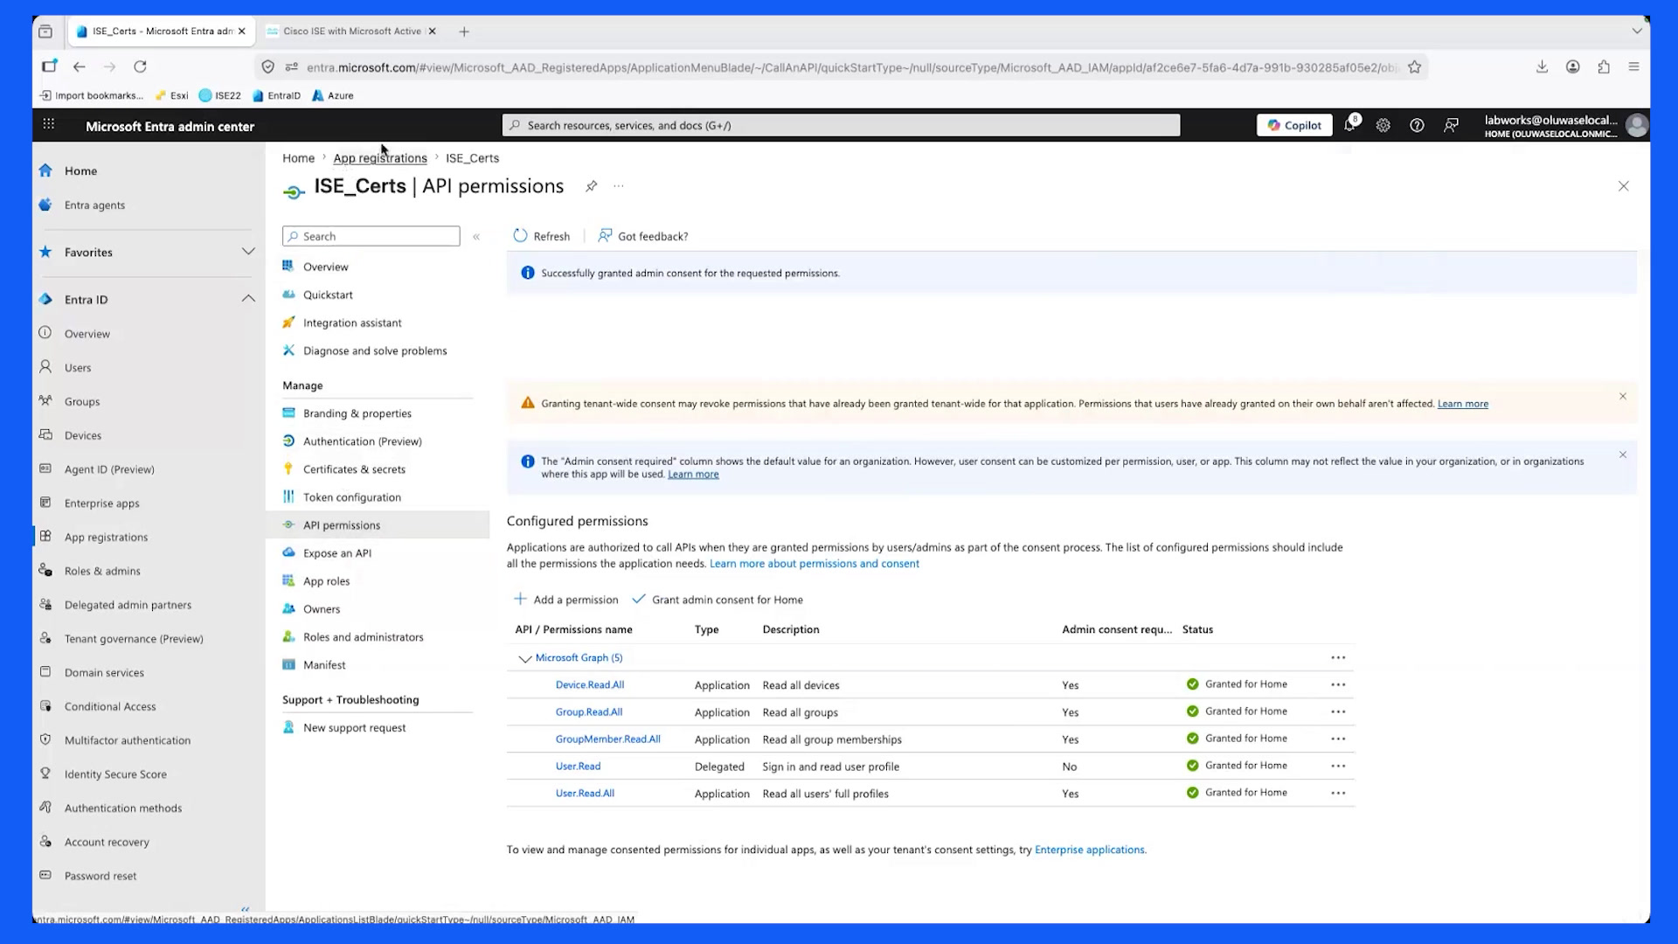
Task: Click the Search resources, services, and docs field
Action: click(x=841, y=125)
